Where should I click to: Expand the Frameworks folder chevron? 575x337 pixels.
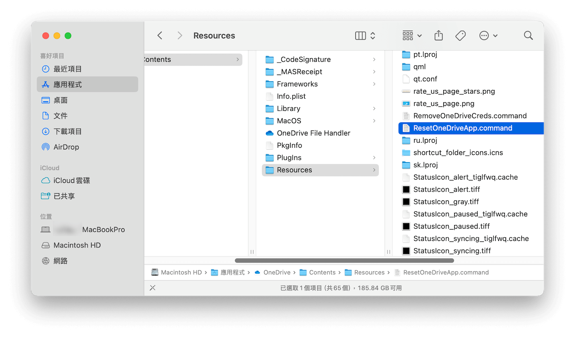[374, 84]
